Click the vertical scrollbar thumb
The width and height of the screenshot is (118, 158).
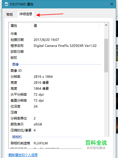pyautogui.click(x=106, y=56)
